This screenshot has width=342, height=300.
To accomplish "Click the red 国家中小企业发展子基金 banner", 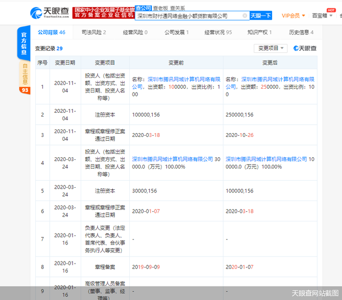I will click(104, 13).
